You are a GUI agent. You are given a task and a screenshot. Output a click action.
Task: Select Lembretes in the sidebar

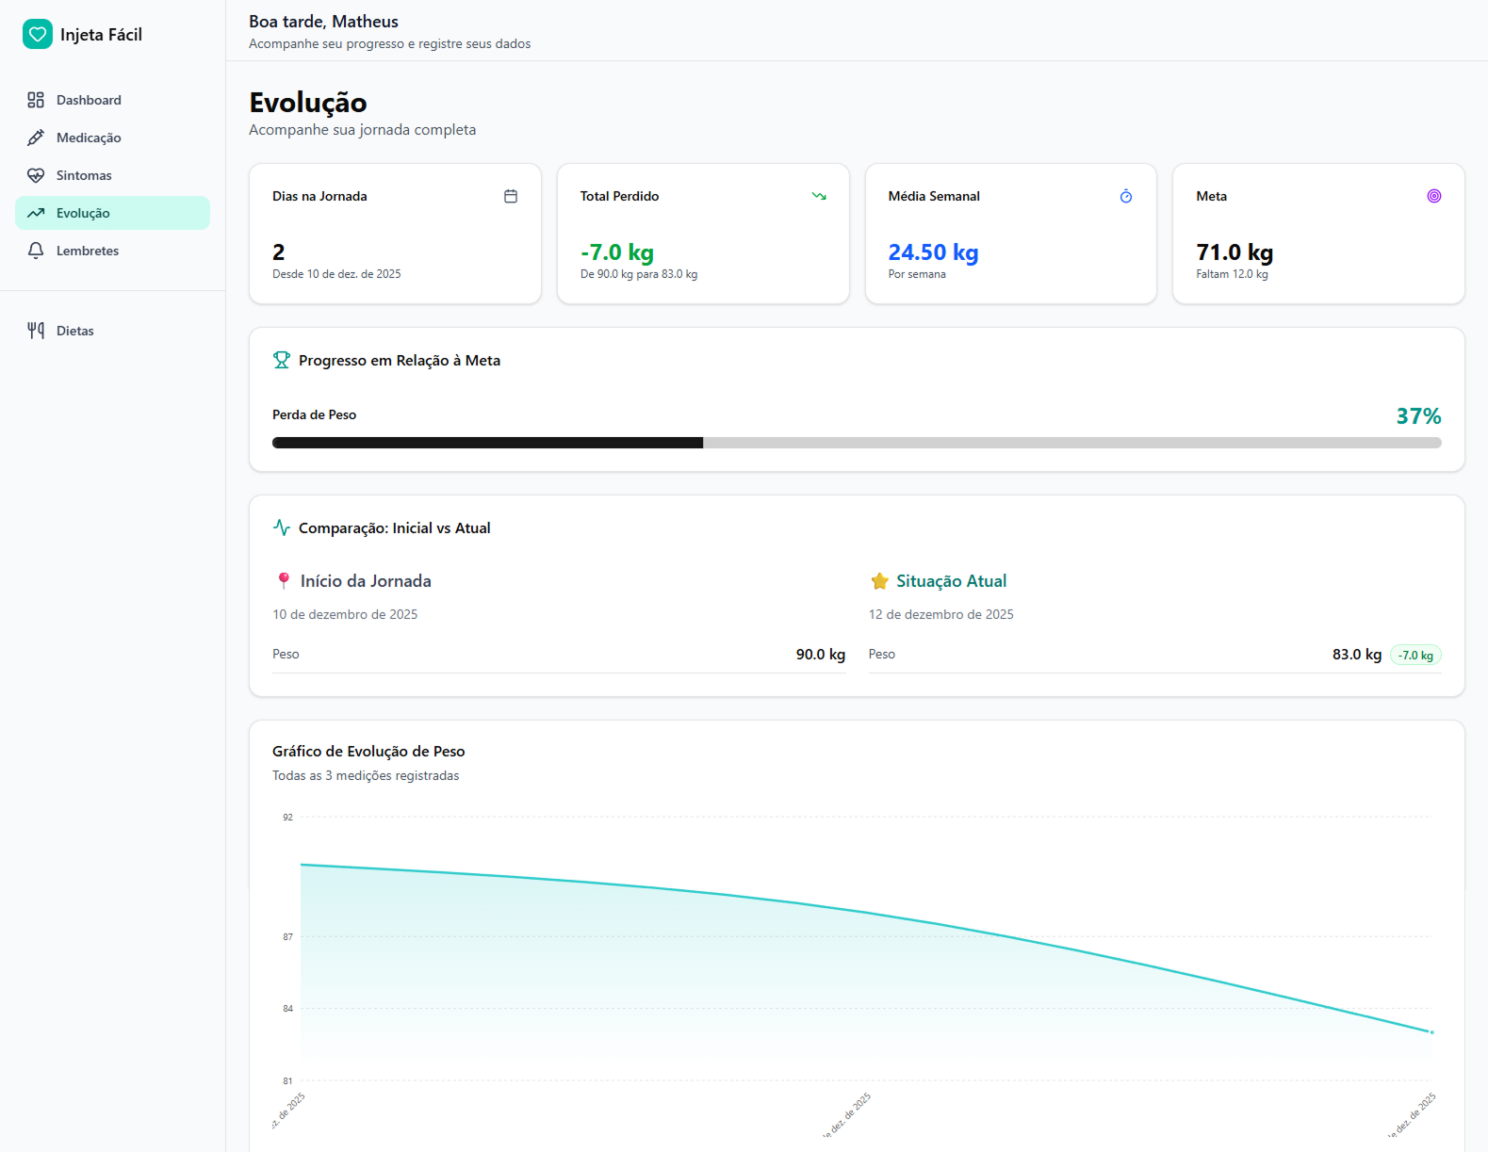[88, 251]
